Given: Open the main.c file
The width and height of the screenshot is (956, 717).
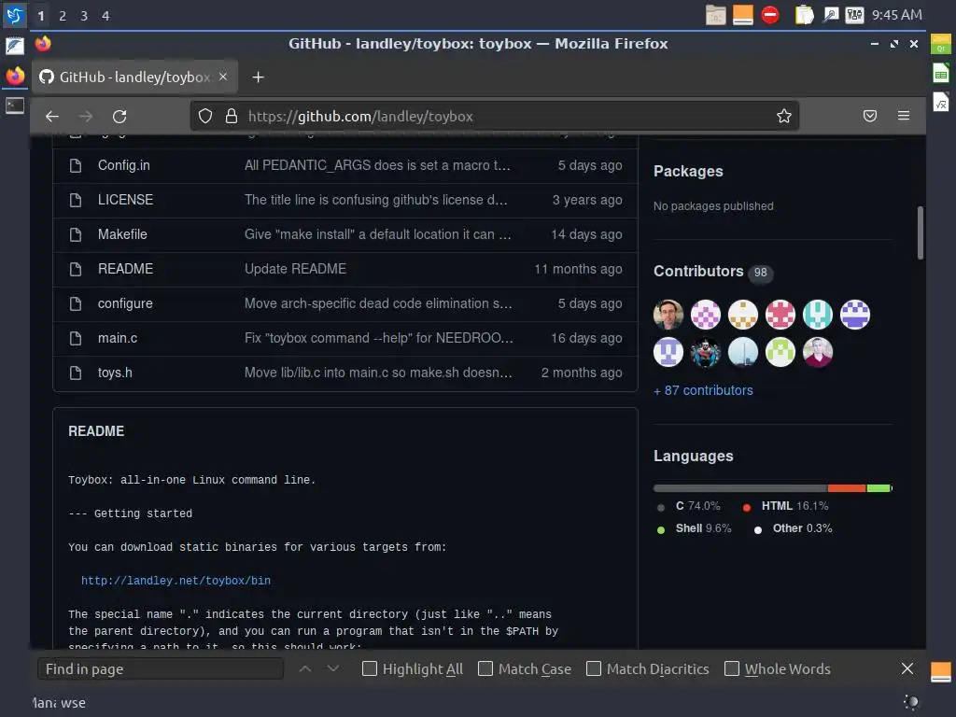Looking at the screenshot, I should point(118,338).
